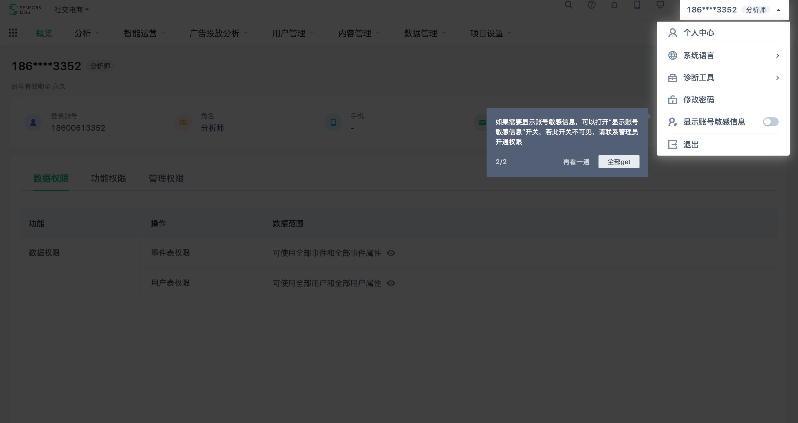Click the 诊断工具 toolbox icon
Image resolution: width=798 pixels, height=423 pixels.
672,78
